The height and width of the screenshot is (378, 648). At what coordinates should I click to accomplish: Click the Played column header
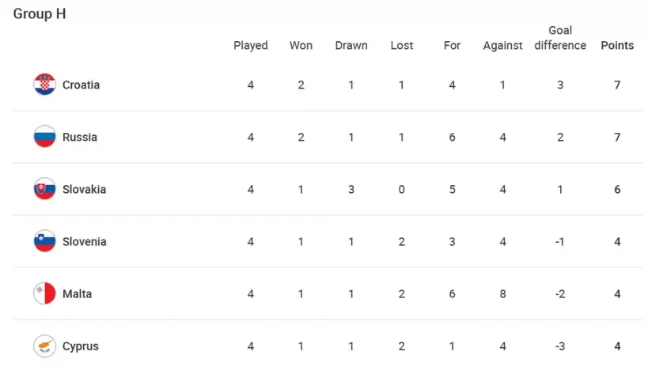coord(251,45)
